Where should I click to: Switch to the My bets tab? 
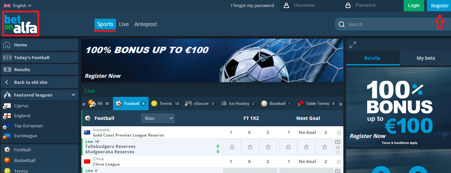pyautogui.click(x=426, y=58)
